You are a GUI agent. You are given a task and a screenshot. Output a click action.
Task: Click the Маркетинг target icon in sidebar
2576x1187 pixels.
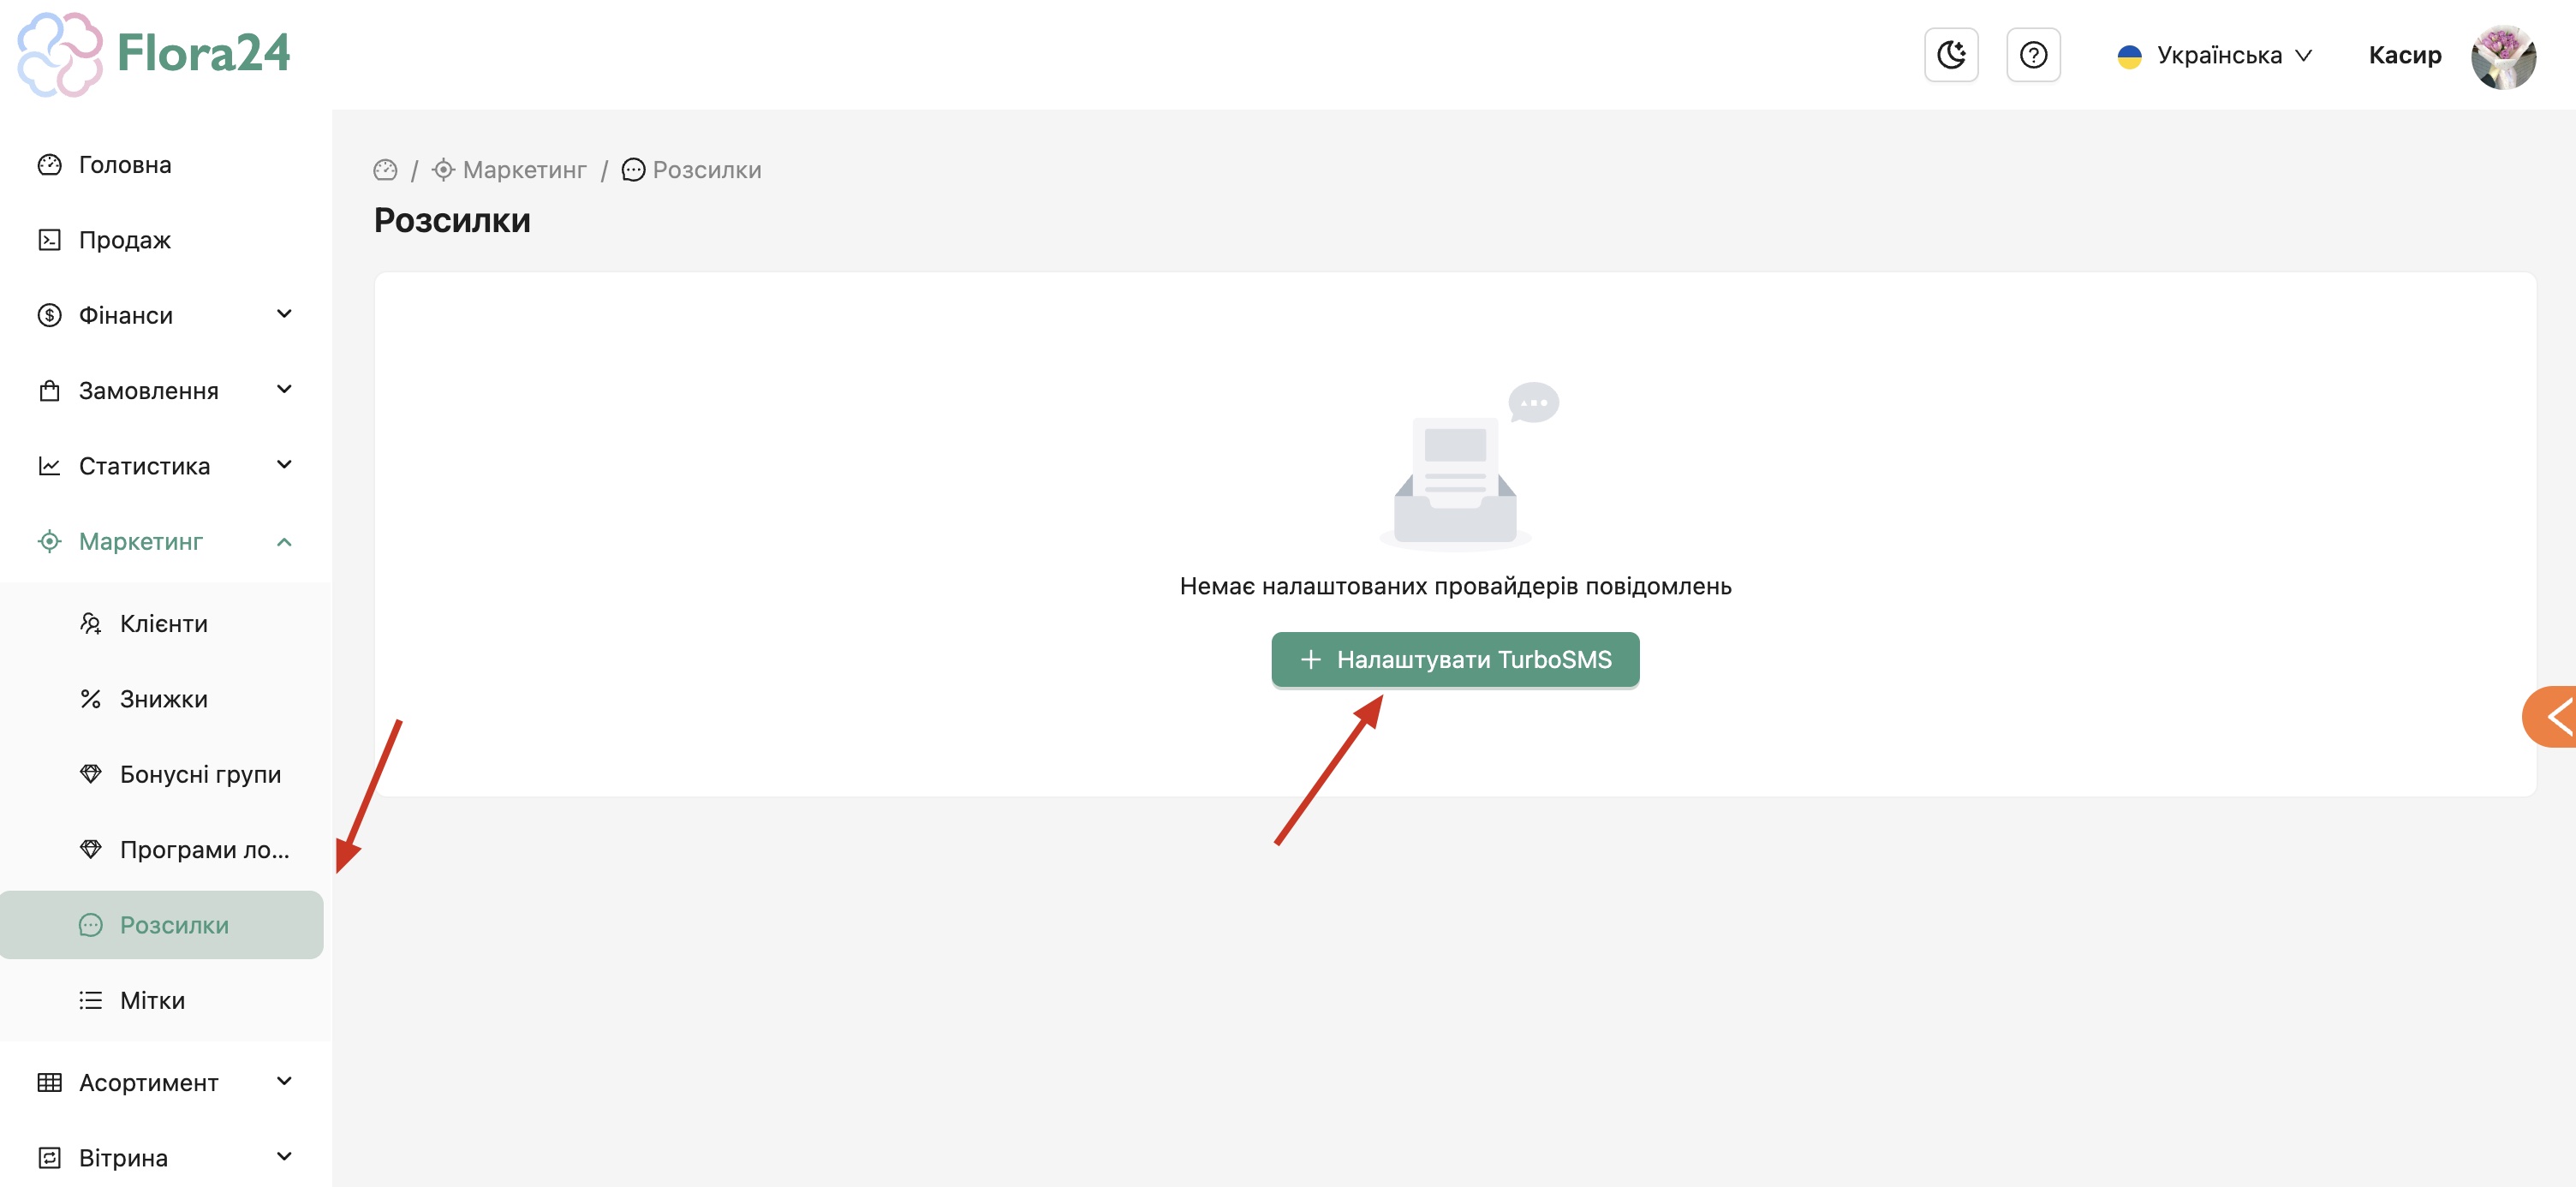pyautogui.click(x=49, y=541)
